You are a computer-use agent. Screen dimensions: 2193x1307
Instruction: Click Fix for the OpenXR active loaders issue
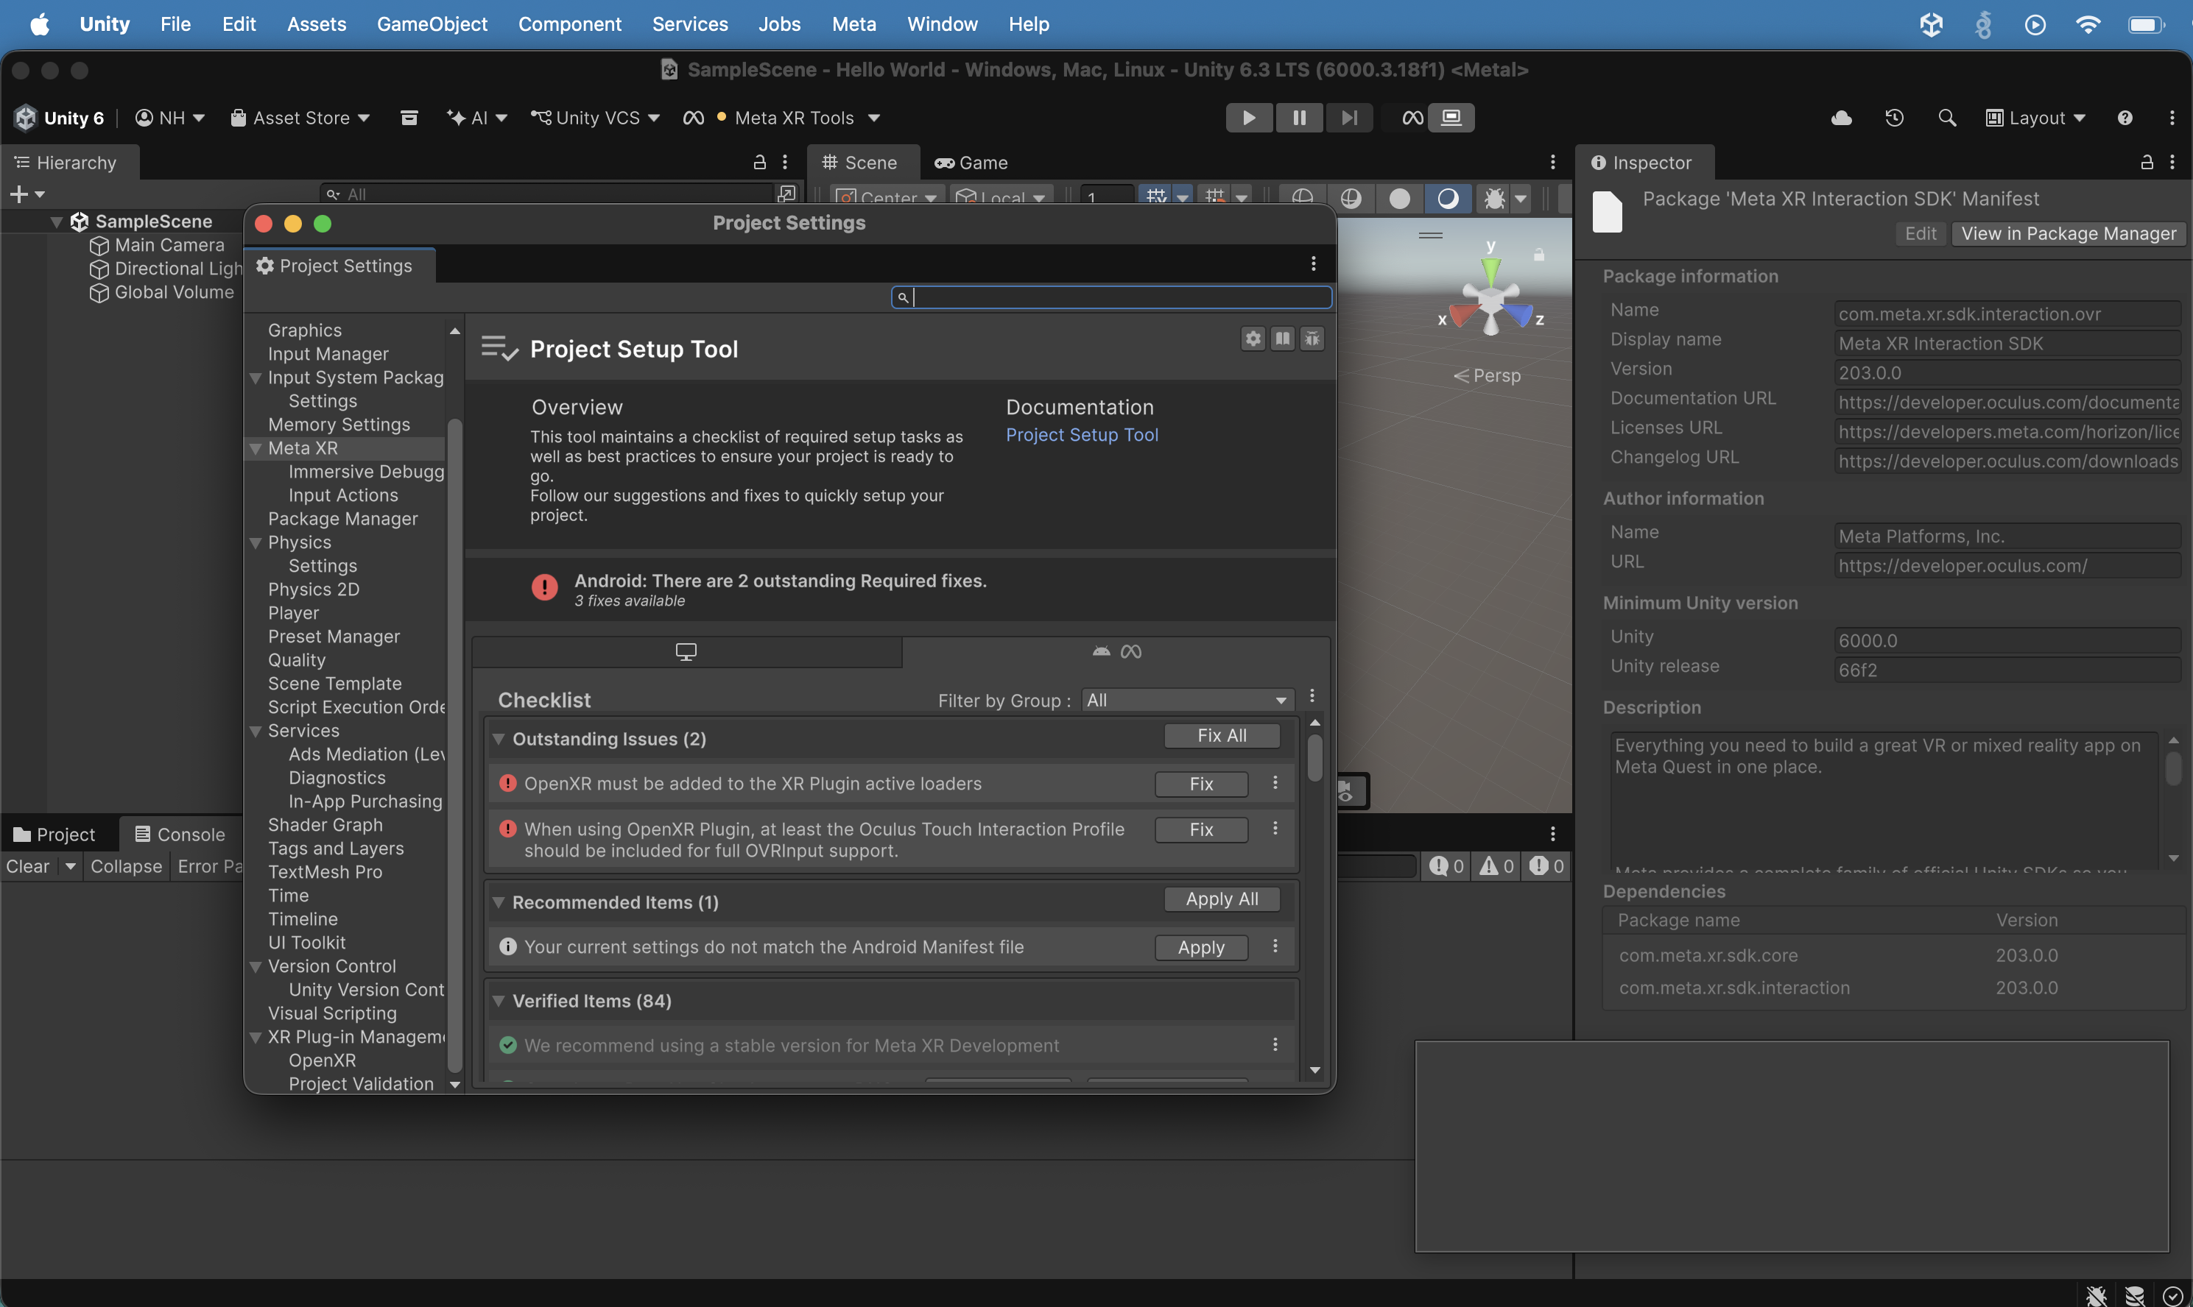pos(1201,783)
